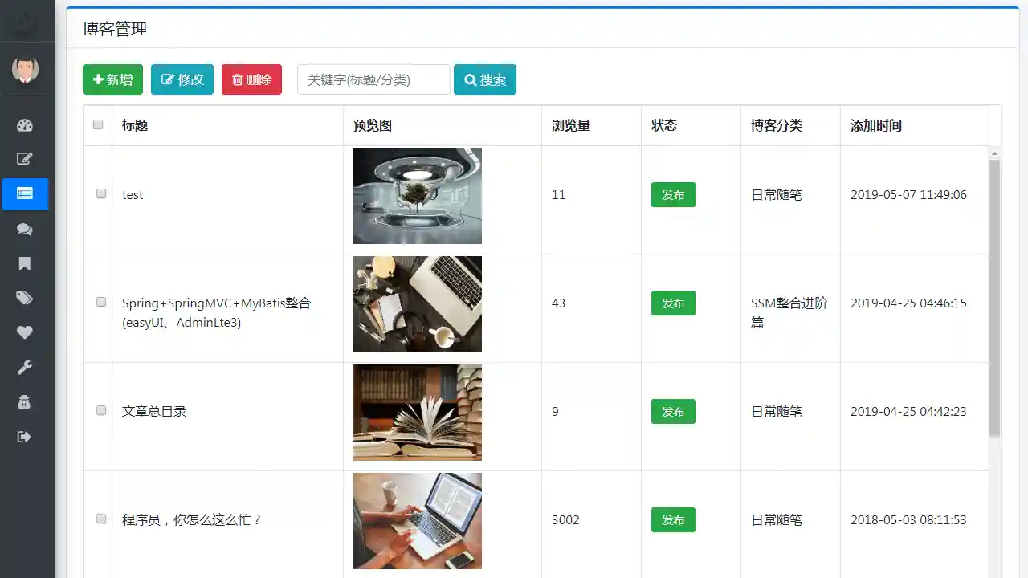Check the checkbox for 文章总目录 row
Screen dimensions: 1028x578
click(x=100, y=410)
